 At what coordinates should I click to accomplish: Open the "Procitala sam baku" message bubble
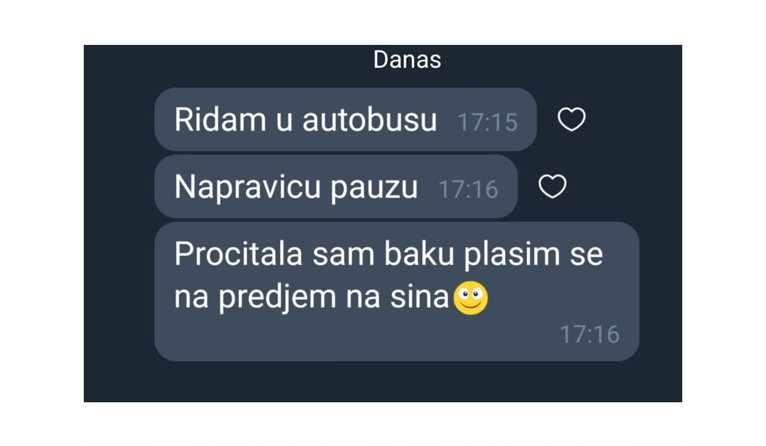coord(397,292)
